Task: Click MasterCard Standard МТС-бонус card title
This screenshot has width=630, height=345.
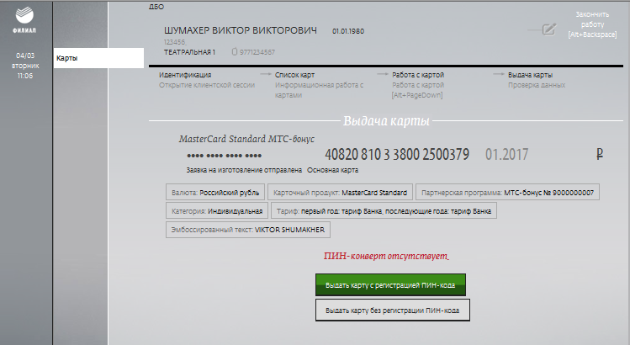Action: point(246,139)
